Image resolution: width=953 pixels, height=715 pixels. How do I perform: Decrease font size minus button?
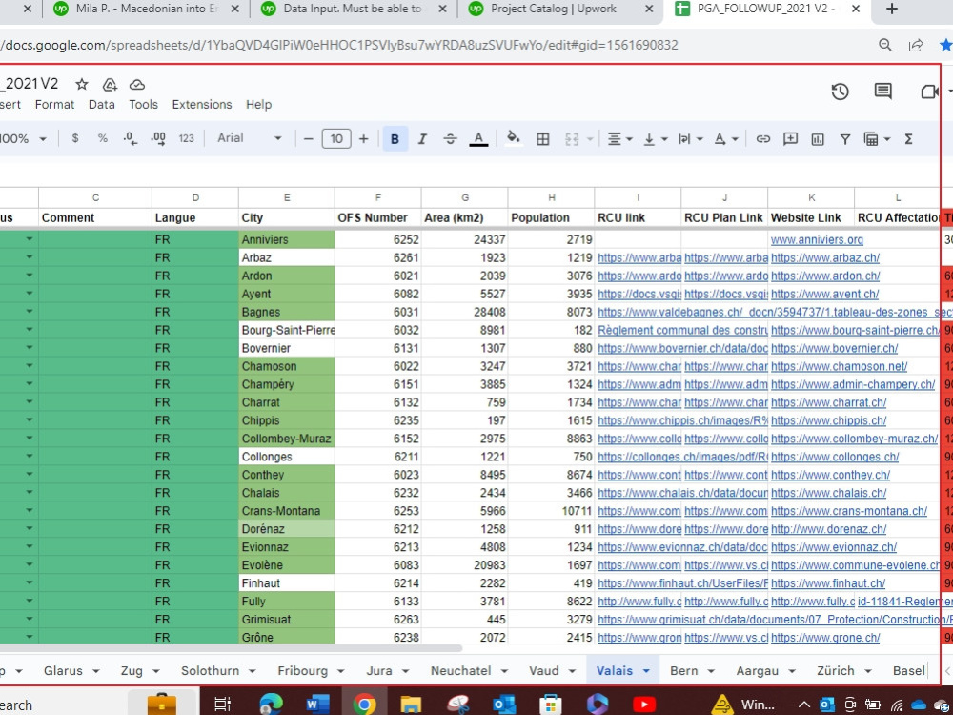[308, 139]
